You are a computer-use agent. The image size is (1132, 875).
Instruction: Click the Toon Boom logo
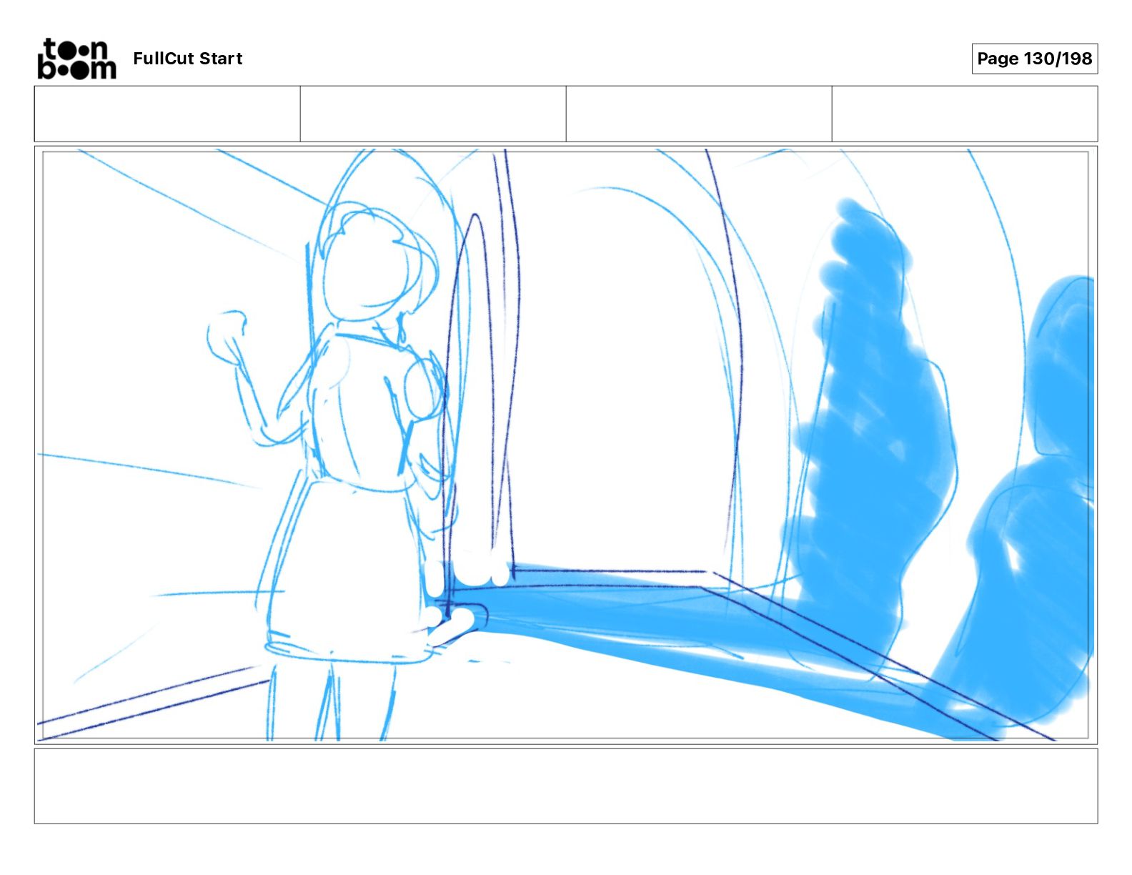(76, 58)
